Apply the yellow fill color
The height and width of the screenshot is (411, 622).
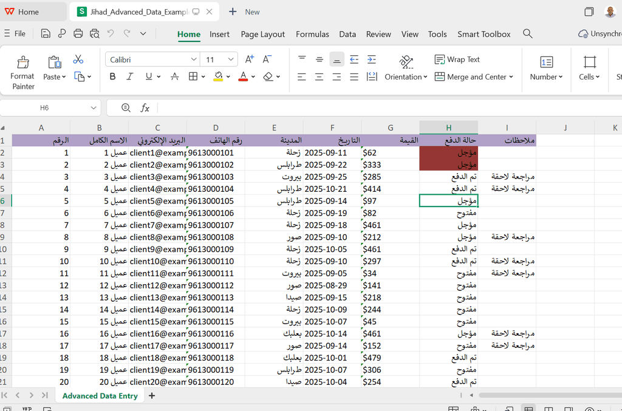pyautogui.click(x=218, y=76)
